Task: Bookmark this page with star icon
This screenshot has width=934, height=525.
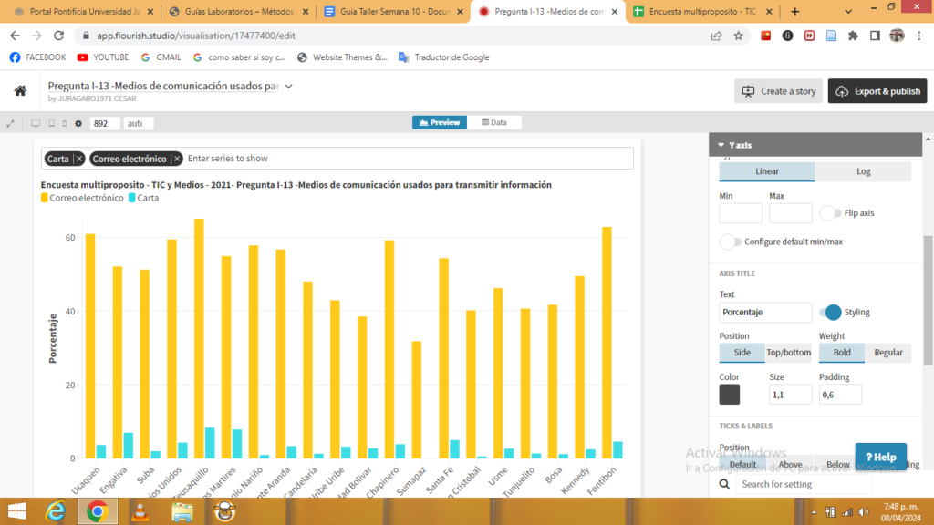Action: pos(739,36)
